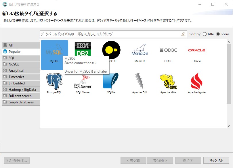Select the MariaDB seal icon
Screen dimensions: 233x168
[x=140, y=50]
